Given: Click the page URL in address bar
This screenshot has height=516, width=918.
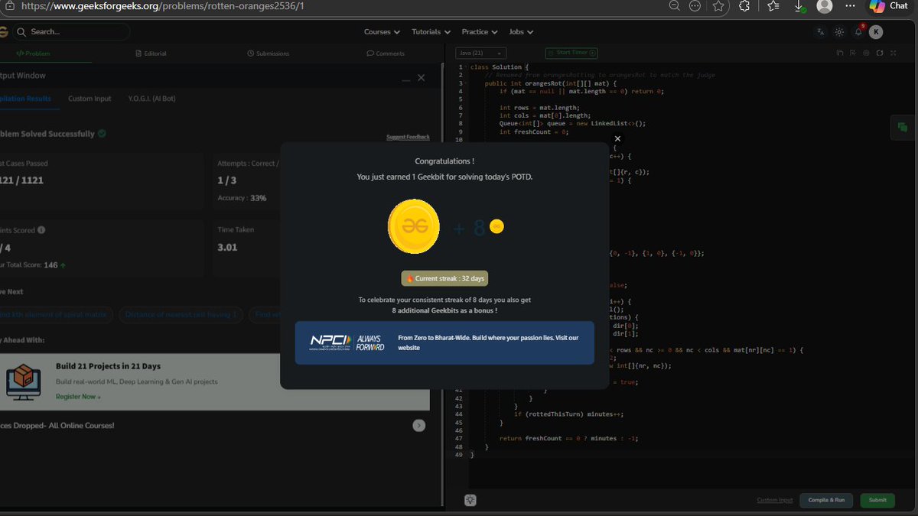Looking at the screenshot, I should pyautogui.click(x=162, y=5).
